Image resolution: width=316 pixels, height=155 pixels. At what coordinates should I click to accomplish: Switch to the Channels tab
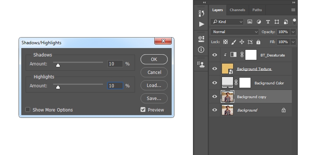click(x=238, y=10)
